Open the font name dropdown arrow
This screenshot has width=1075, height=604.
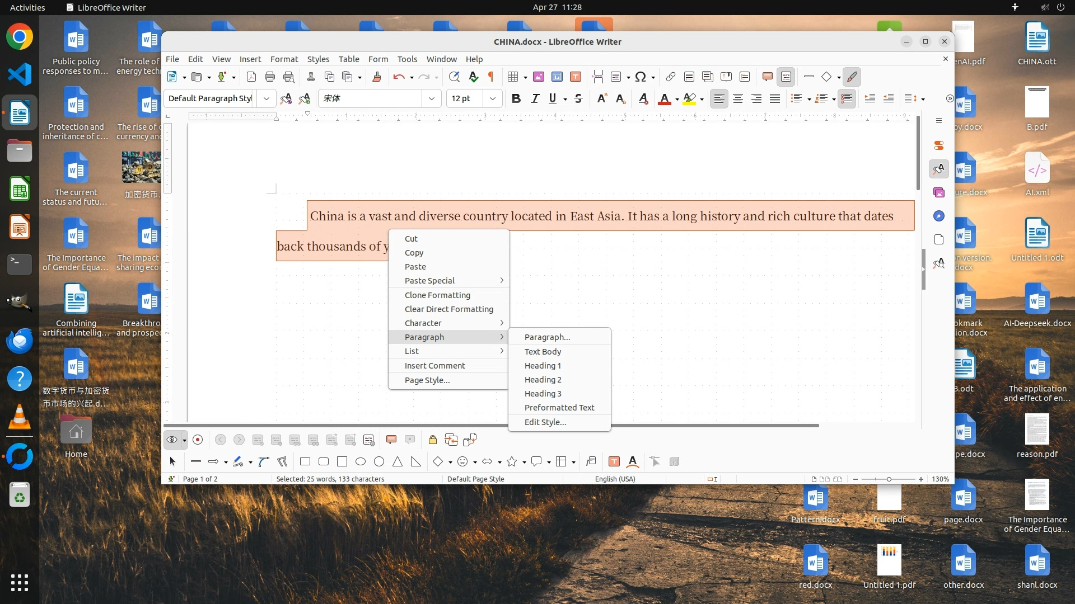(432, 99)
